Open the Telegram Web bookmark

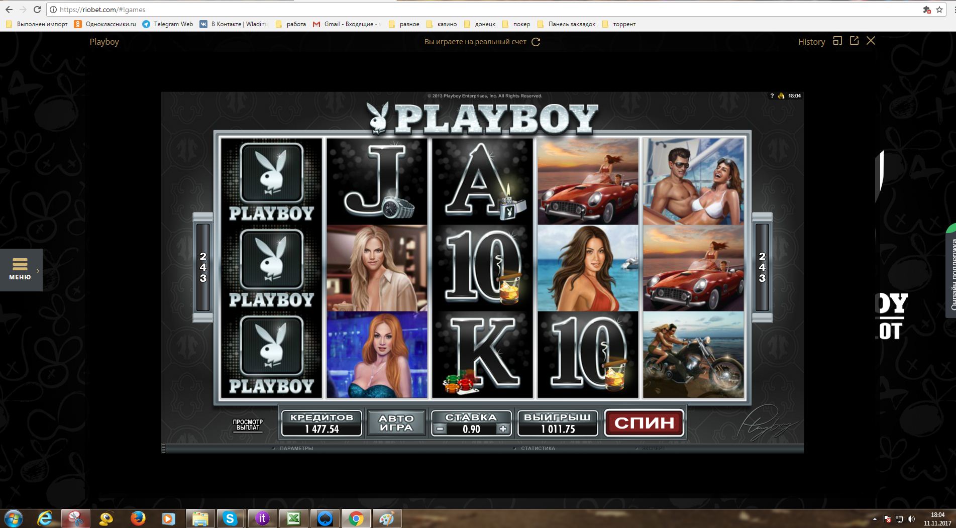167,24
